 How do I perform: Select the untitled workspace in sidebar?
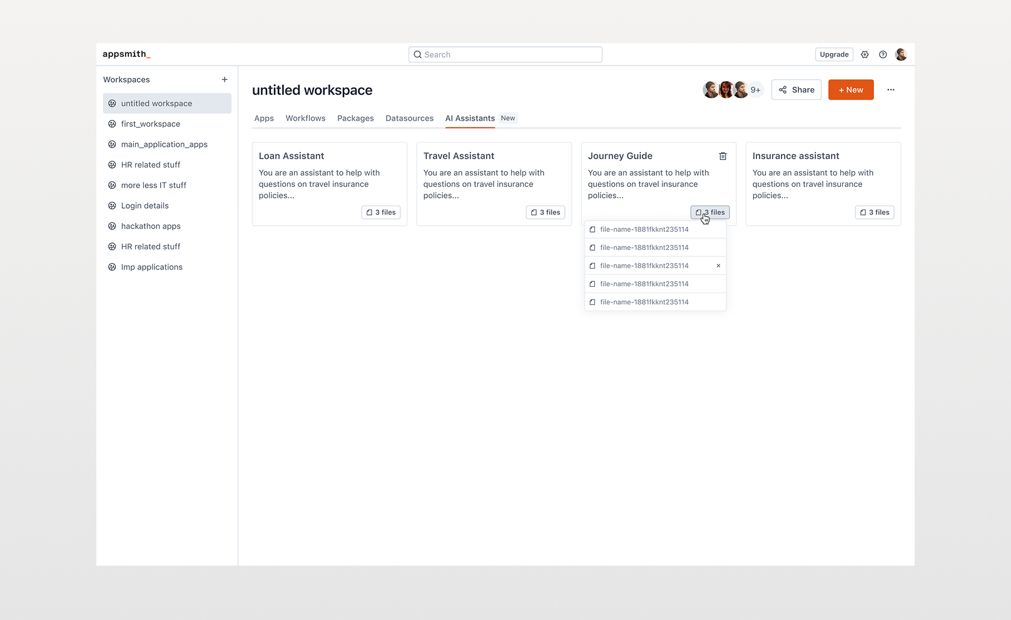(x=167, y=103)
